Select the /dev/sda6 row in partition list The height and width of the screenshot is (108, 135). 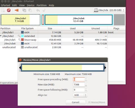(x=63, y=43)
